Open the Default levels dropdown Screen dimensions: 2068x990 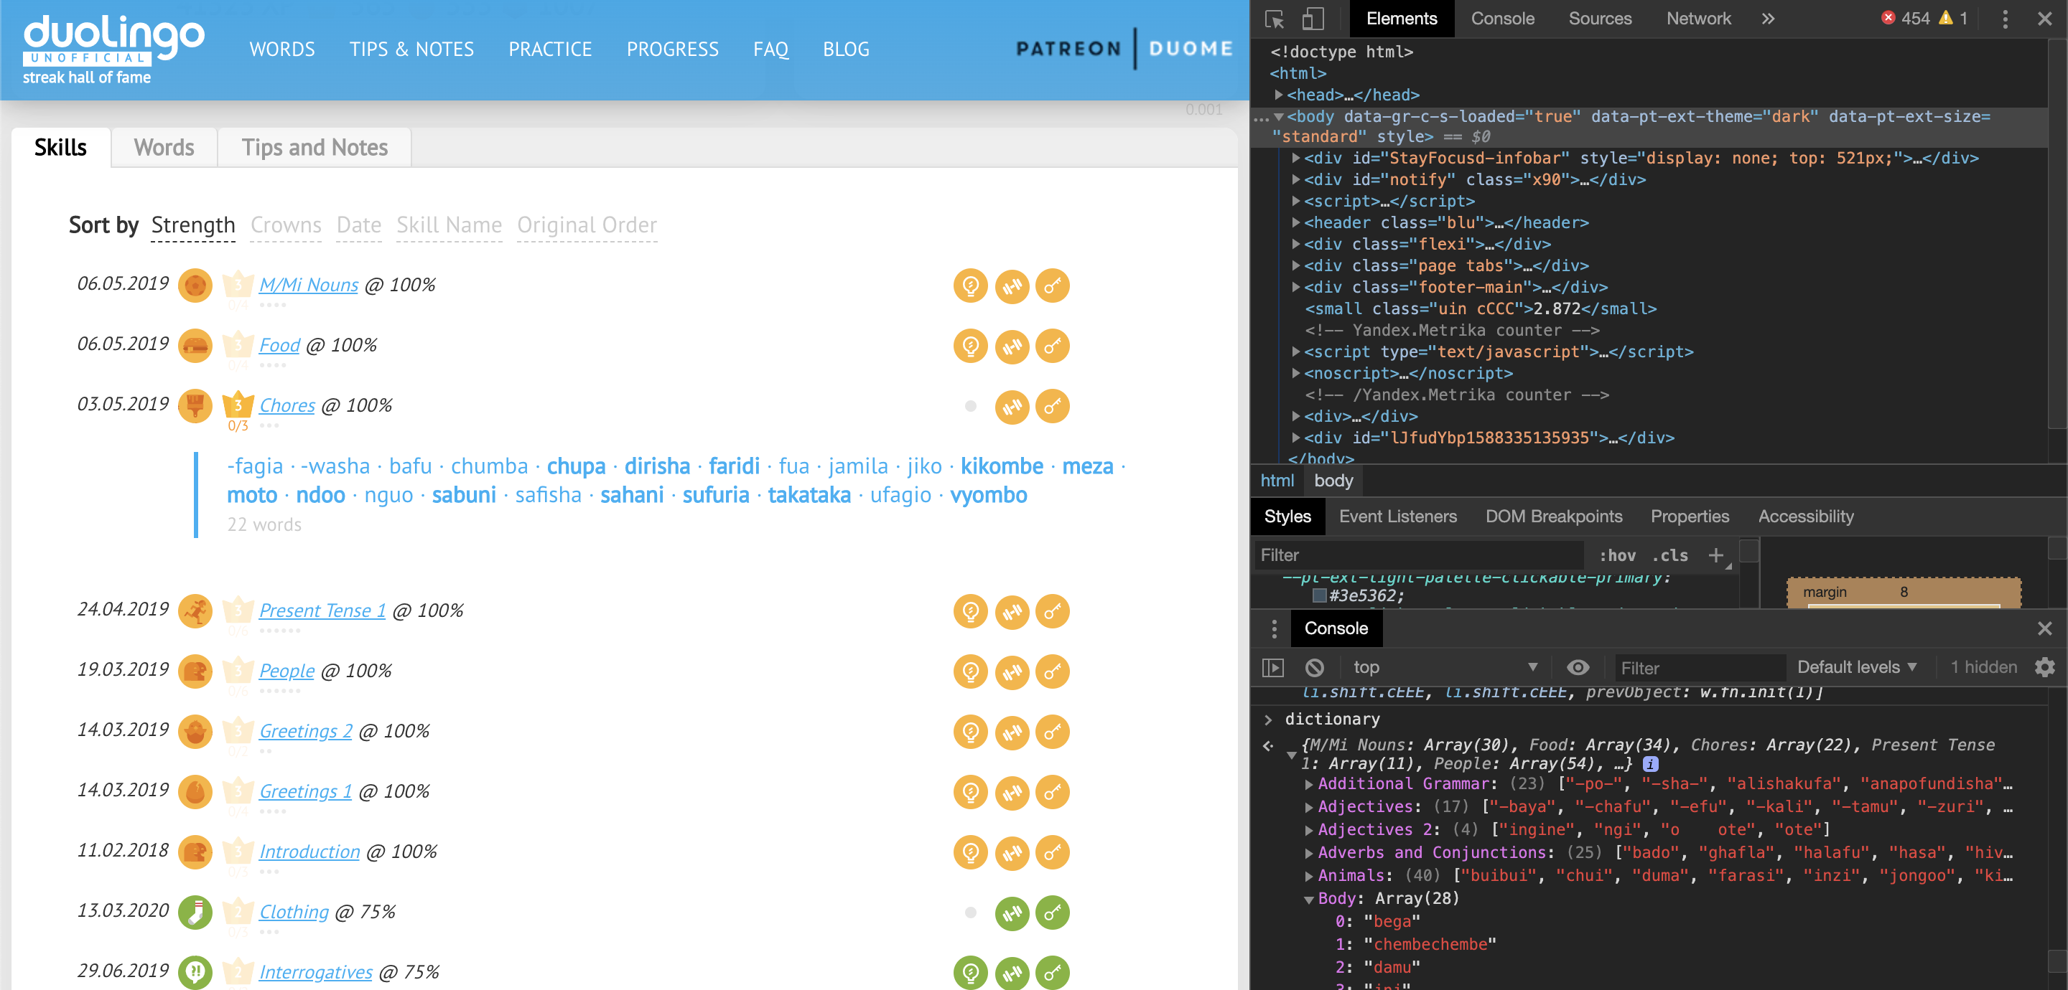[1857, 667]
